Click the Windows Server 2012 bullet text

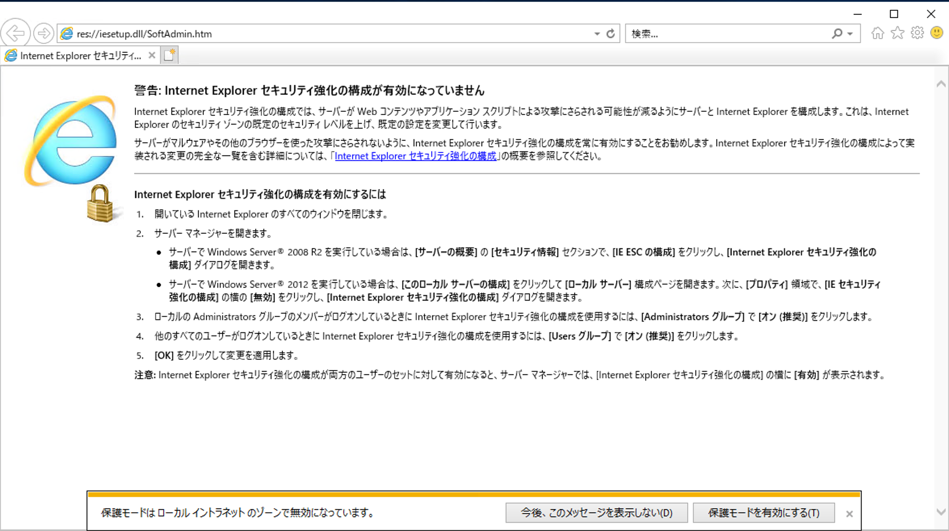[525, 291]
